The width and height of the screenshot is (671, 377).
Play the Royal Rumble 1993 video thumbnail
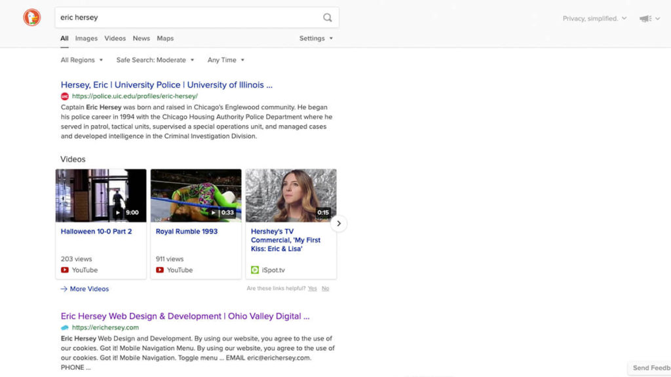point(196,196)
